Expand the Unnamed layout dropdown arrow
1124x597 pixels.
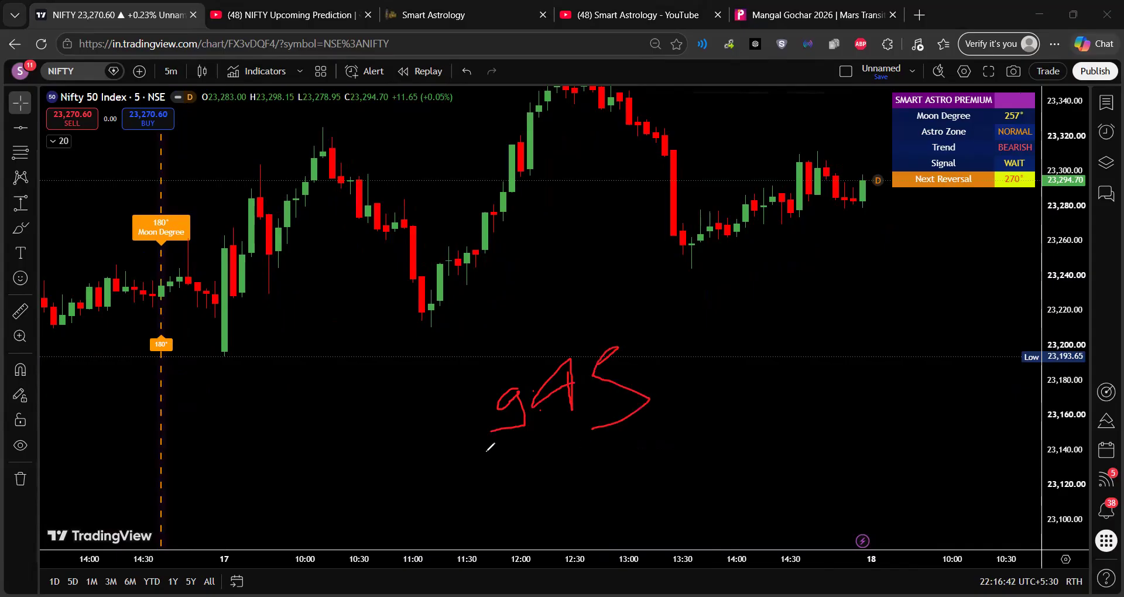912,71
